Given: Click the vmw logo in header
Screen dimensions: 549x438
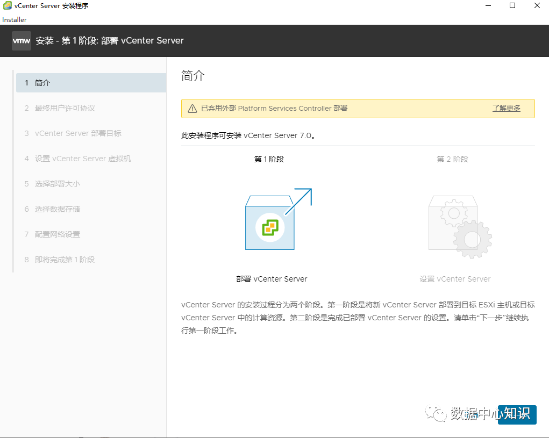Looking at the screenshot, I should pyautogui.click(x=22, y=41).
